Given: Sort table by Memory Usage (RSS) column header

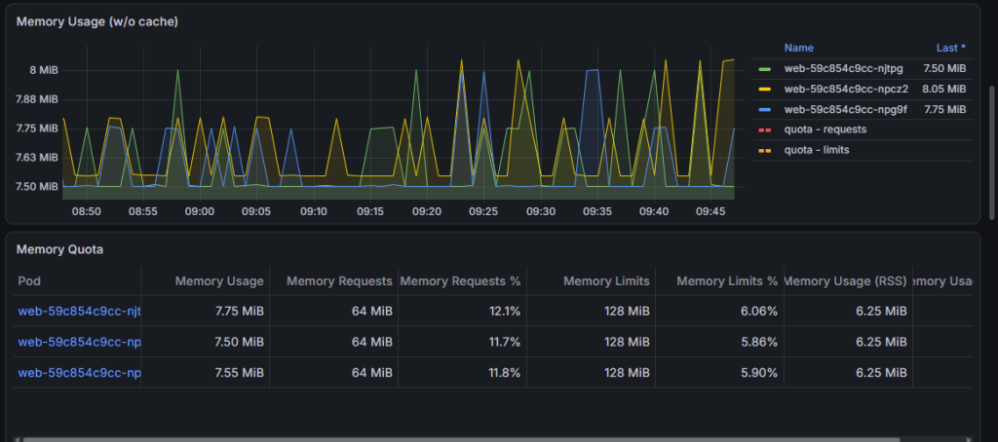Looking at the screenshot, I should [846, 281].
